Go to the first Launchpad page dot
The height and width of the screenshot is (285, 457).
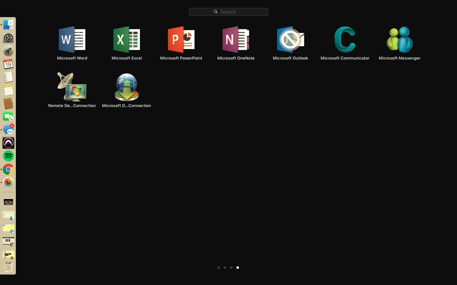[219, 268]
